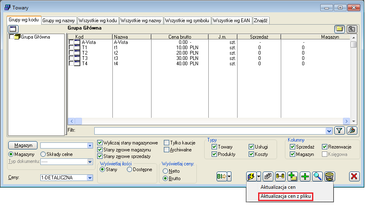This screenshot has height=206, width=366.
Task: Switch to Wszystkie wg symbolu tab
Action: [x=187, y=21]
